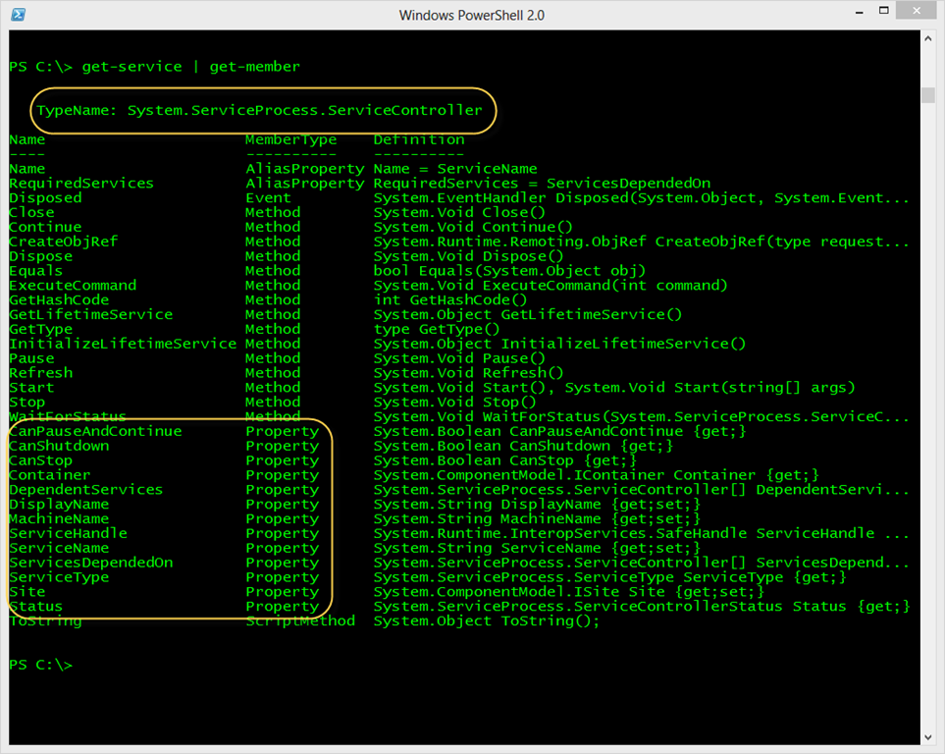The height and width of the screenshot is (754, 945).
Task: Click the scrollbar down arrow
Action: pos(928,737)
